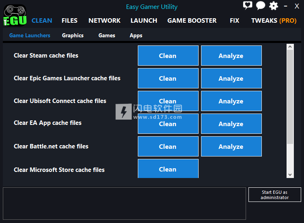Click Start EGU as administrator button
304x223 pixels.
tap(275, 195)
